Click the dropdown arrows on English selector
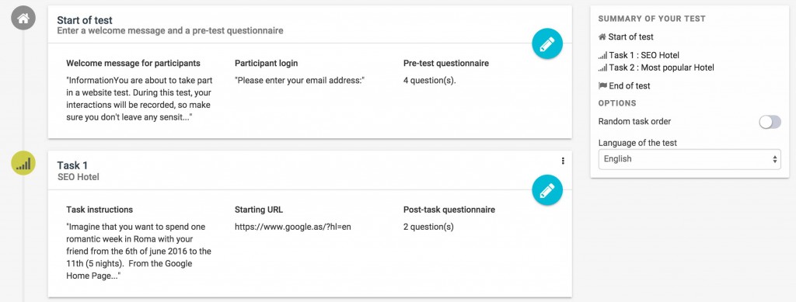 [x=775, y=159]
